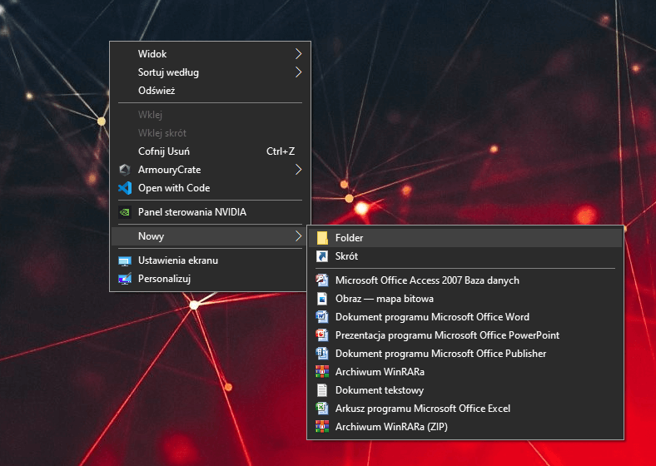Select Cofnij Usuń menu entry
Image resolution: width=656 pixels, height=466 pixels.
point(210,151)
